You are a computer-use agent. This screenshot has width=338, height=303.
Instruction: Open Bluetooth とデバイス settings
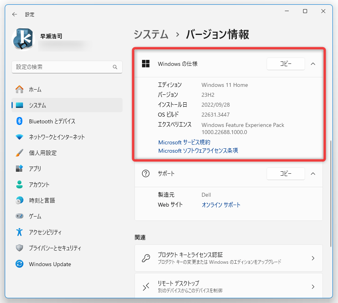(x=67, y=121)
